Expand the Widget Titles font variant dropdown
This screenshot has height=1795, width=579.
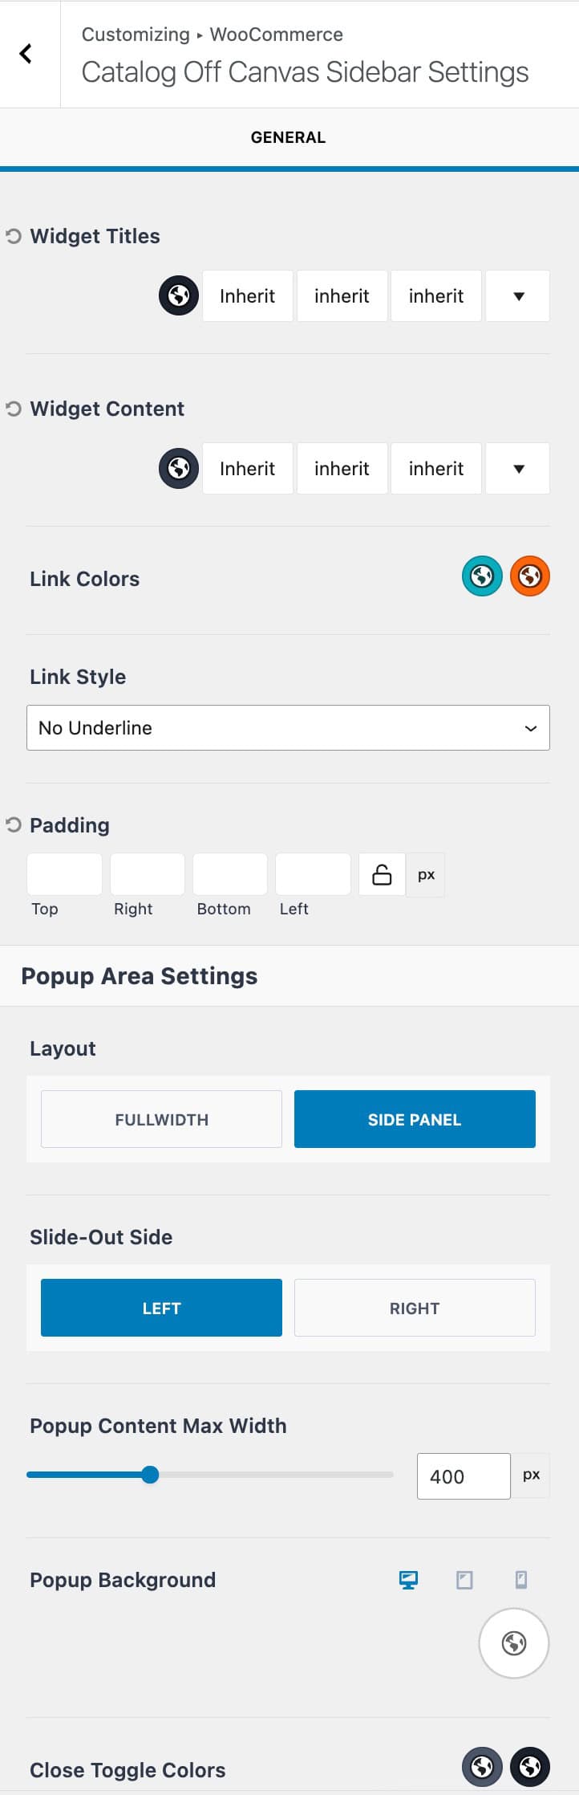[x=517, y=295]
